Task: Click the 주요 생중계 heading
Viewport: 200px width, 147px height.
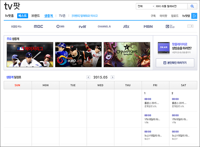Action: tap(13, 39)
